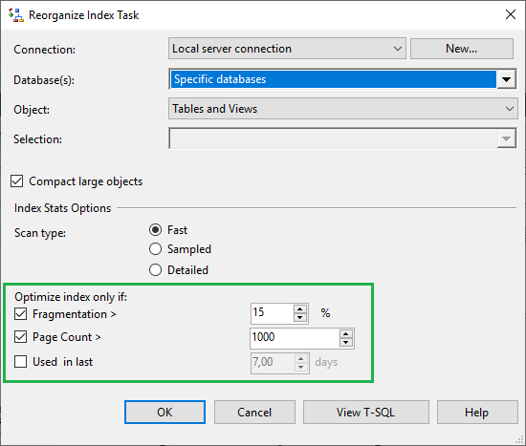Screen dimensions: 526x446
Task: Click the fragmentation percentage field
Action: (x=272, y=313)
